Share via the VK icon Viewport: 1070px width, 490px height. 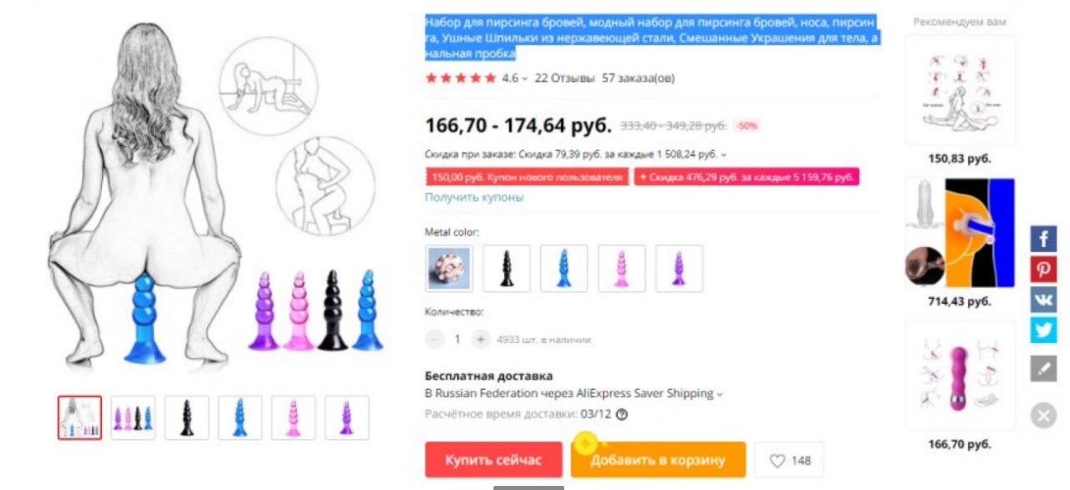click(1043, 299)
